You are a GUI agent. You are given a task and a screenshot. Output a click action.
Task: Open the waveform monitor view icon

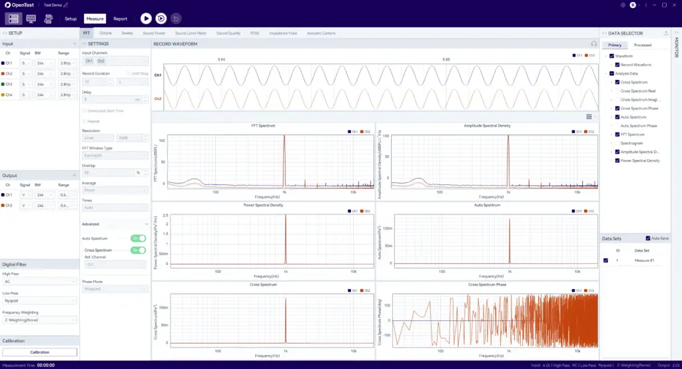point(31,19)
